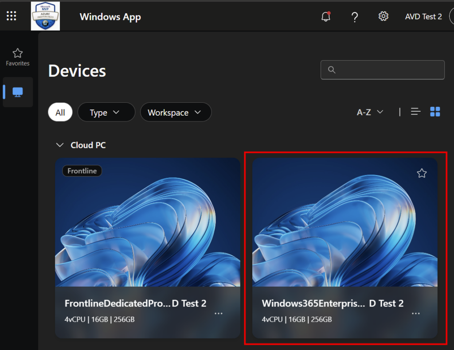This screenshot has width=454, height=350.
Task: Open the AVD Test 2 account menu
Action: click(423, 16)
